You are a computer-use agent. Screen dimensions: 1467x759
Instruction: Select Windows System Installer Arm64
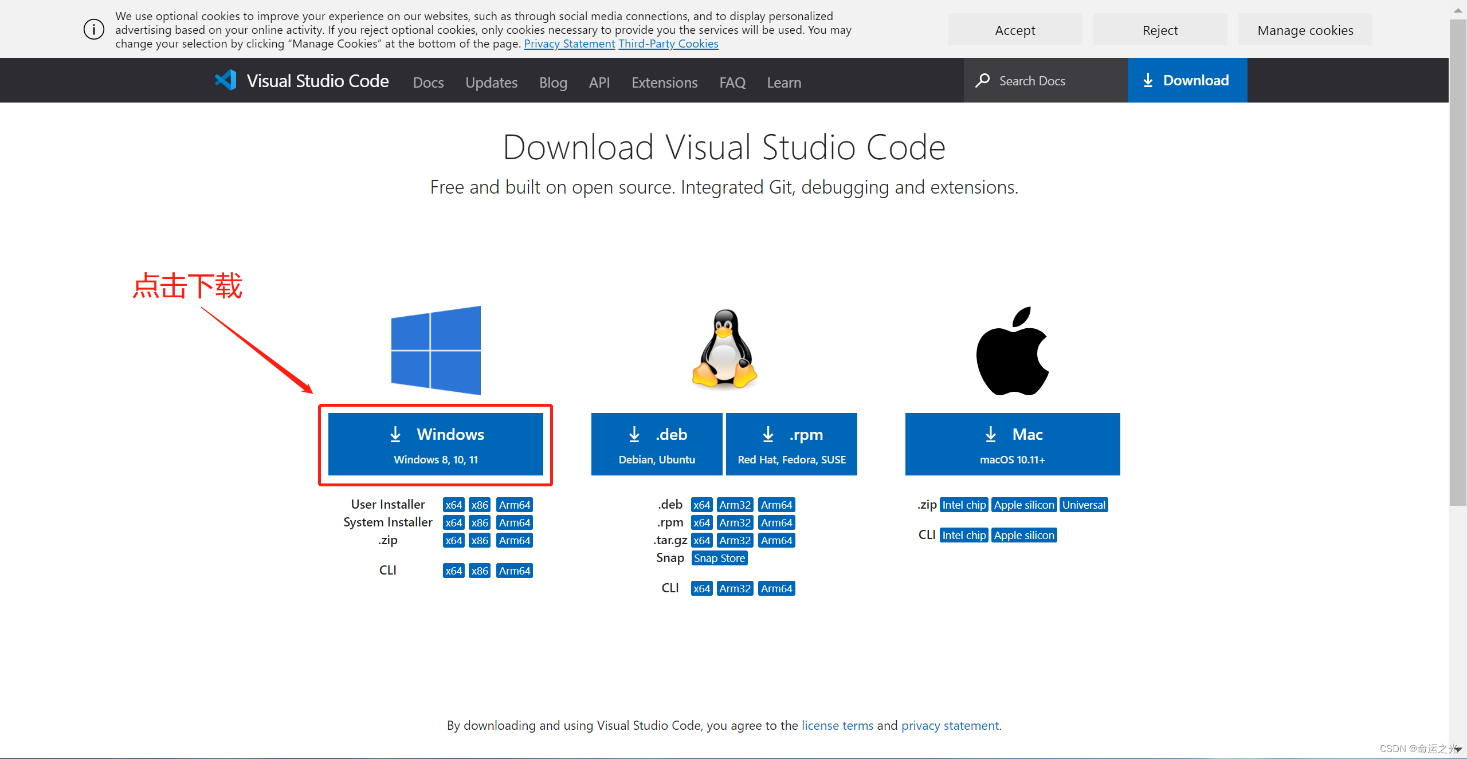pos(514,522)
